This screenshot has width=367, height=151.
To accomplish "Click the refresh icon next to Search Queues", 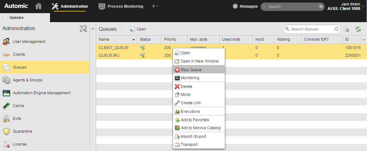I will [x=358, y=29].
